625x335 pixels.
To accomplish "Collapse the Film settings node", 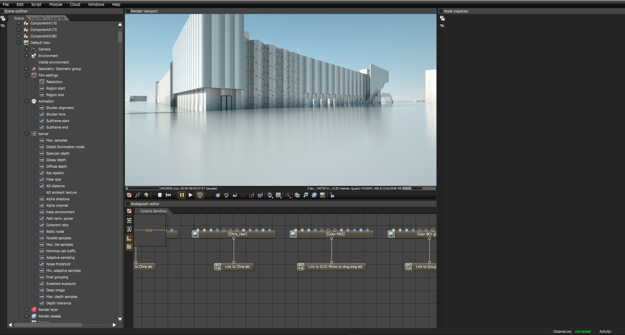I will coord(26,75).
